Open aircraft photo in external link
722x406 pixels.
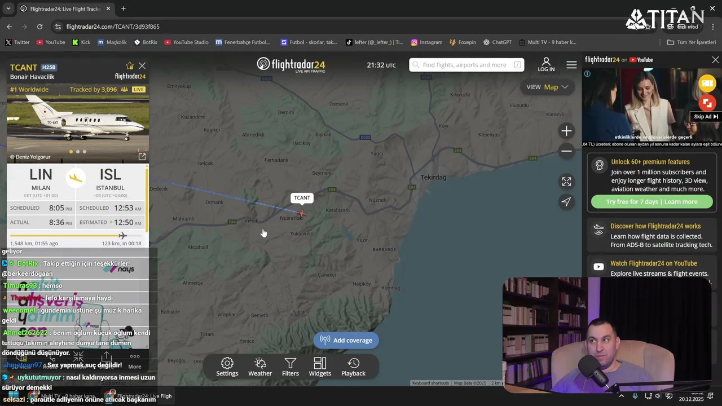point(142,157)
